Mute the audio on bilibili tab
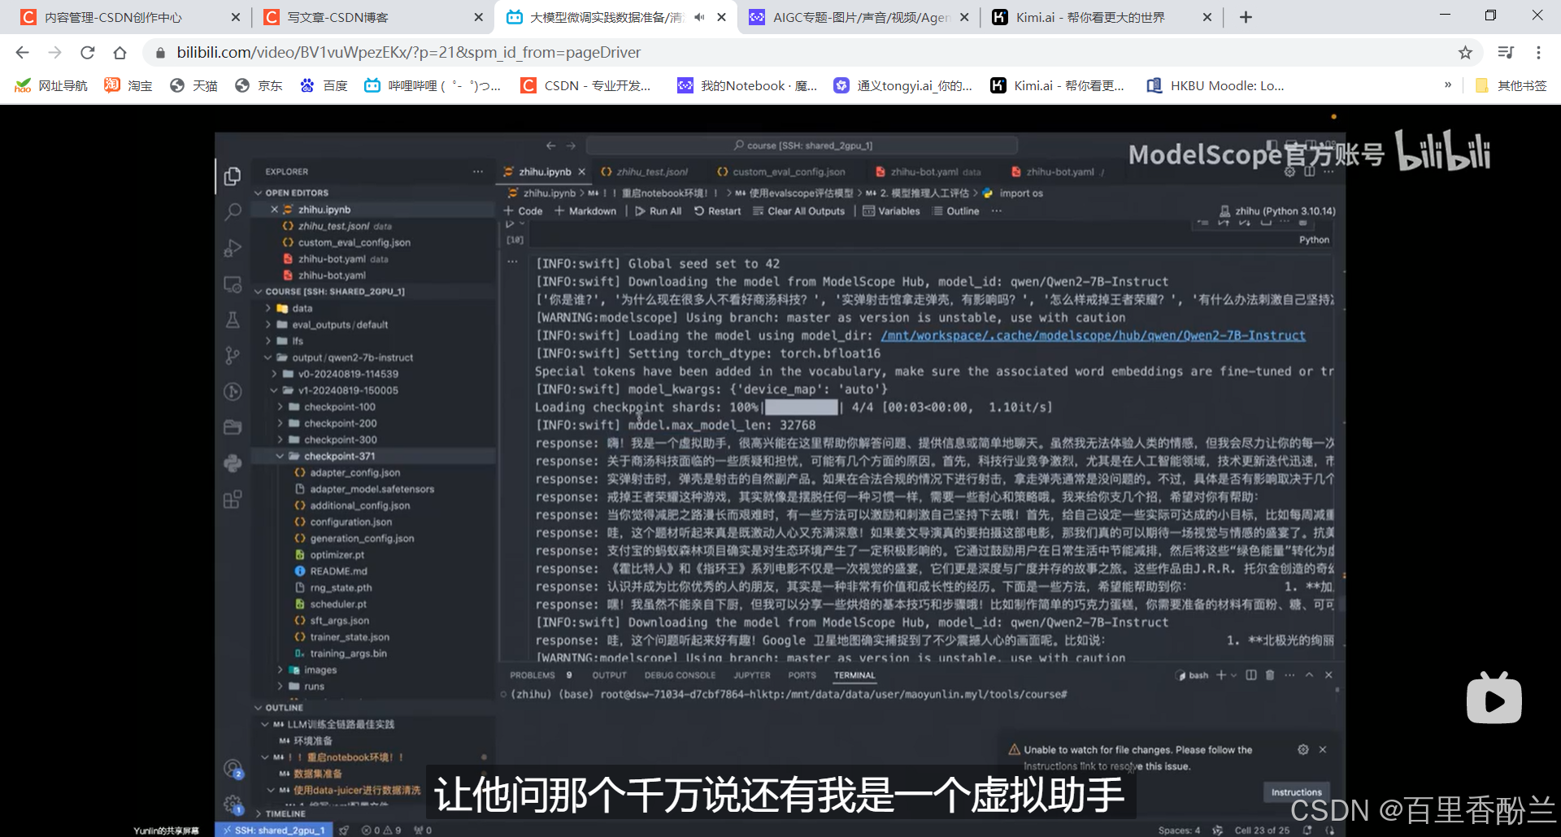 click(699, 17)
